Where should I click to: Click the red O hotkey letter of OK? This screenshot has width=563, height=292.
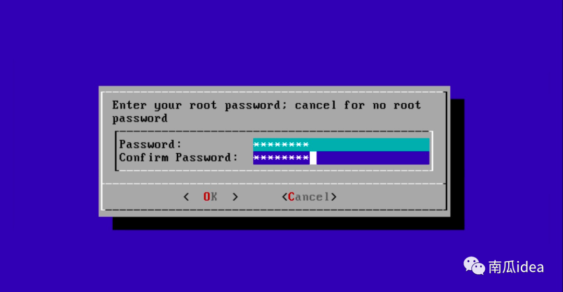(207, 197)
